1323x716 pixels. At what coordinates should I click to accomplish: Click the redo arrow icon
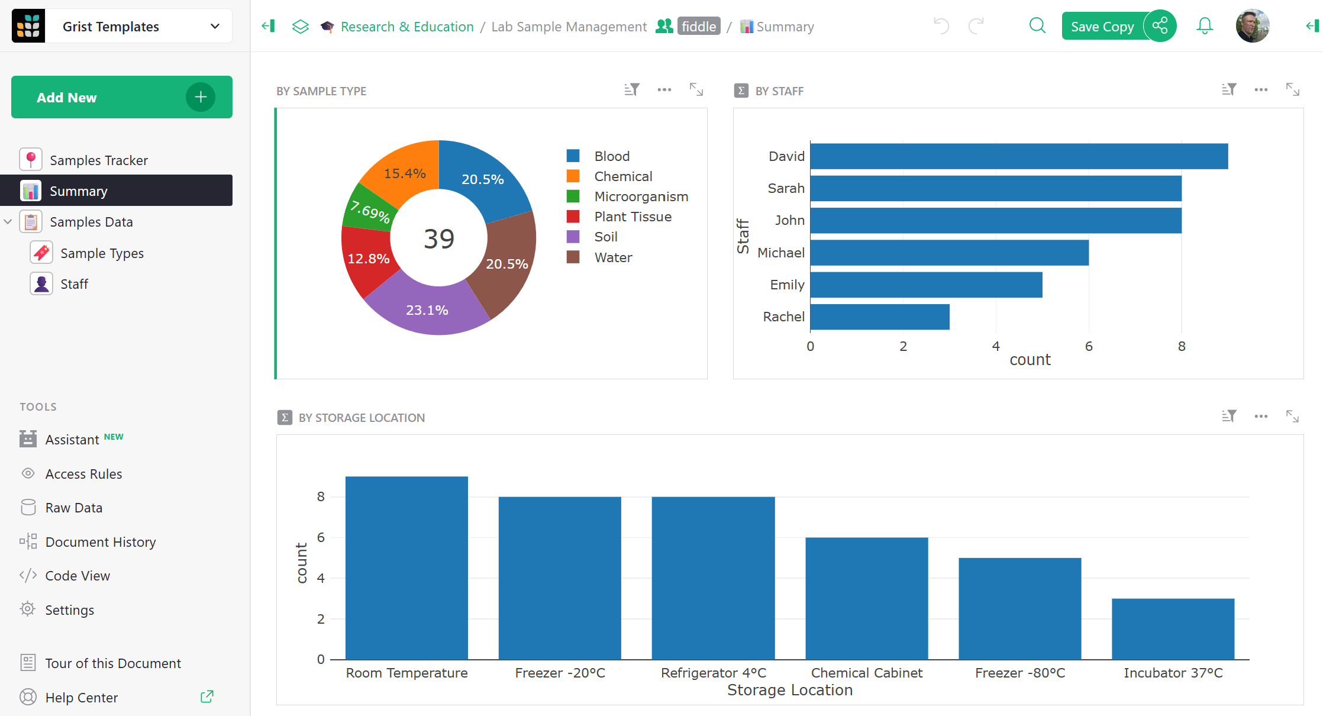tap(976, 26)
